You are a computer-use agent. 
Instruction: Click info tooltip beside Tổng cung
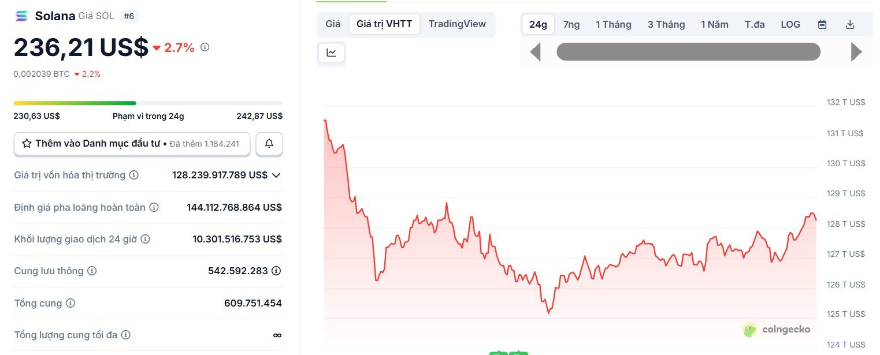pyautogui.click(x=70, y=303)
